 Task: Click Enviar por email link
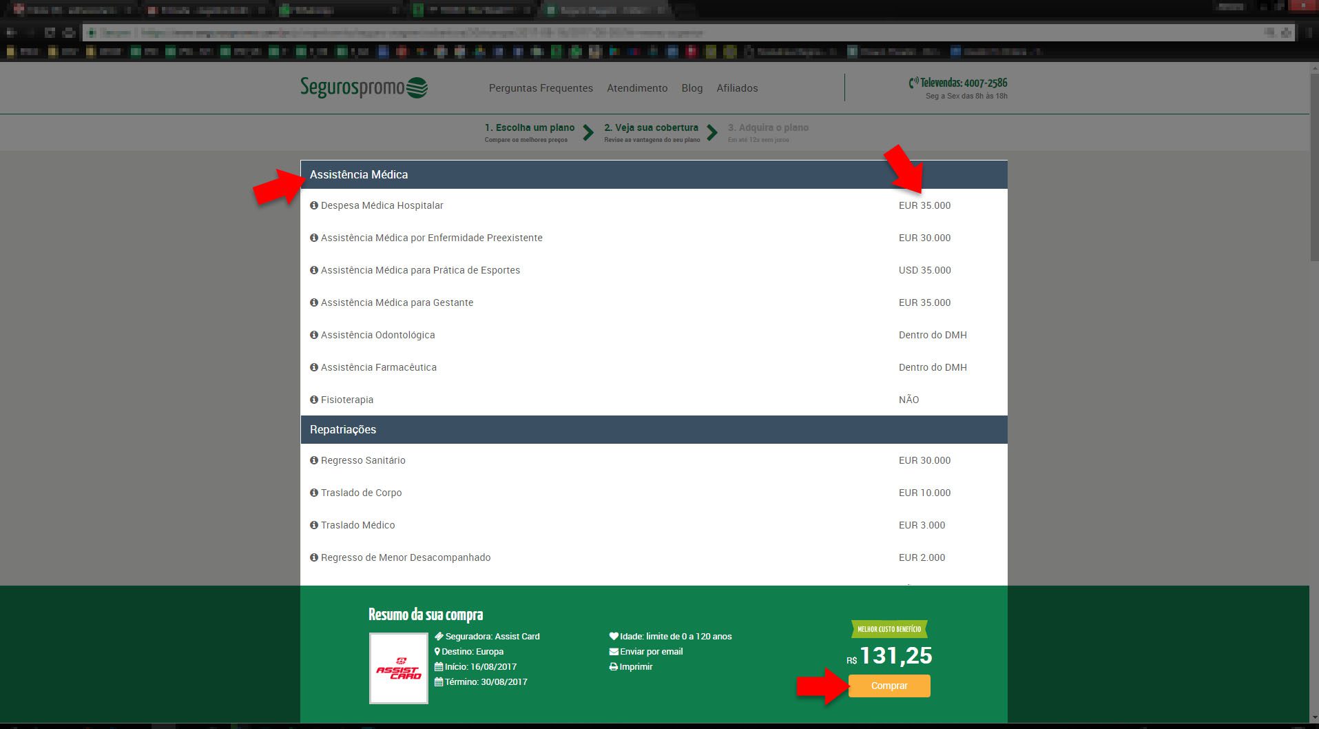click(646, 651)
